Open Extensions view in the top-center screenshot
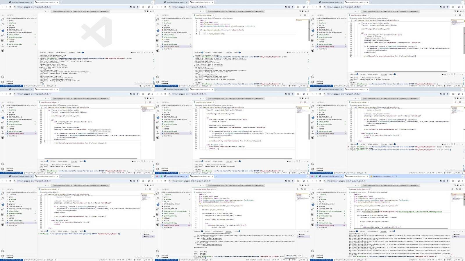465x261 pixels. point(158,40)
